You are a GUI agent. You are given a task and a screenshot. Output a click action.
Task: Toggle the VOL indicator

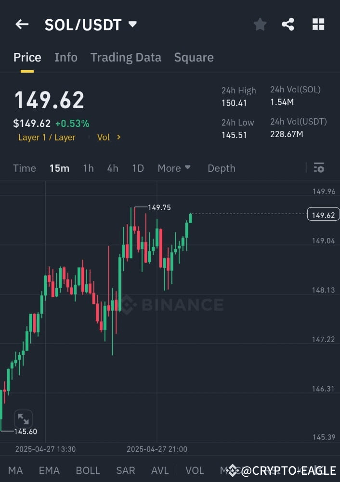coord(195,470)
